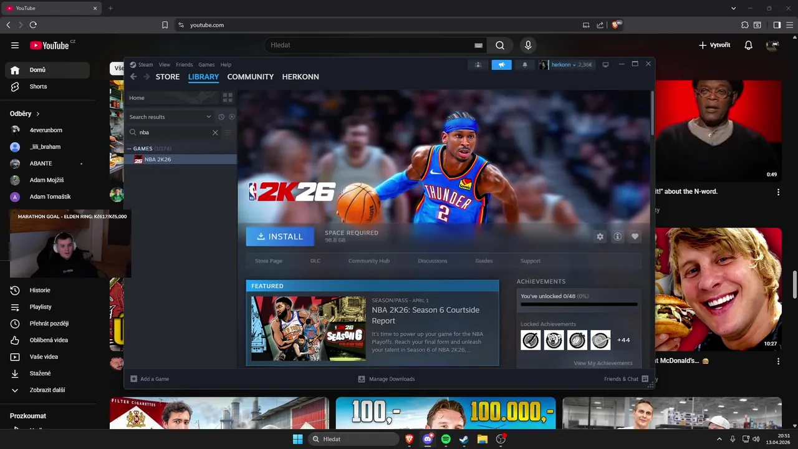Screen dimensions: 798x449
Task: Open Steam friends activity icon in title bar
Action: 478,64
